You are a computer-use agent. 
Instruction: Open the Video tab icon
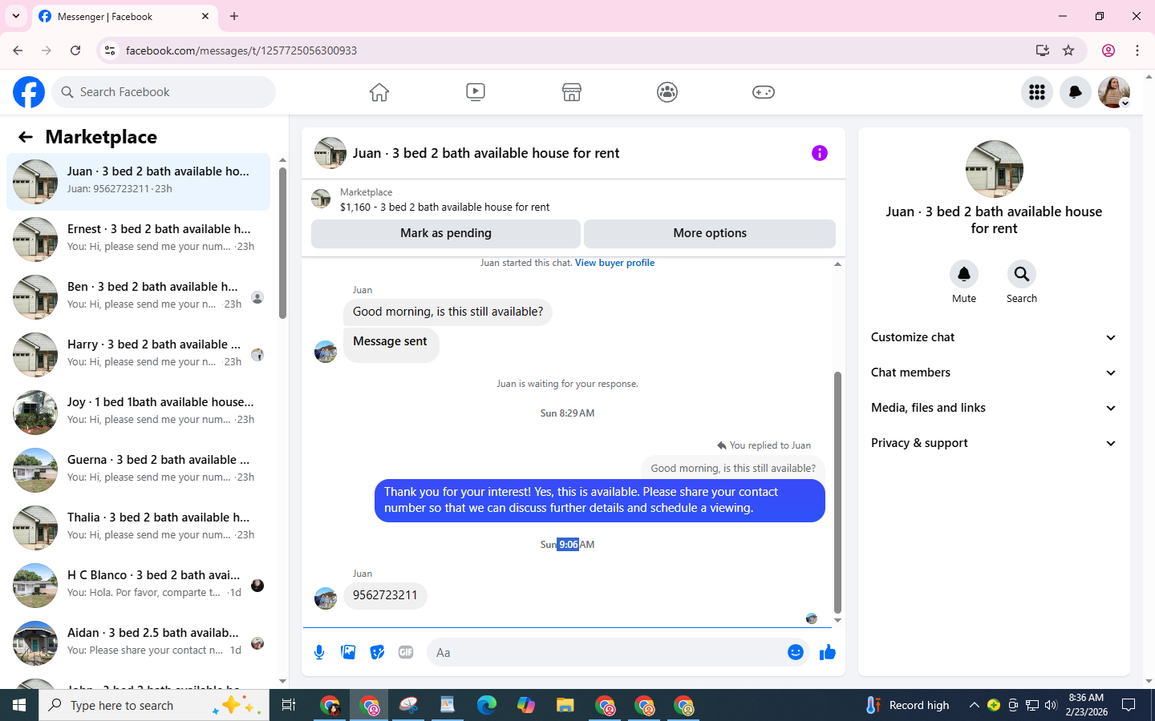point(476,92)
